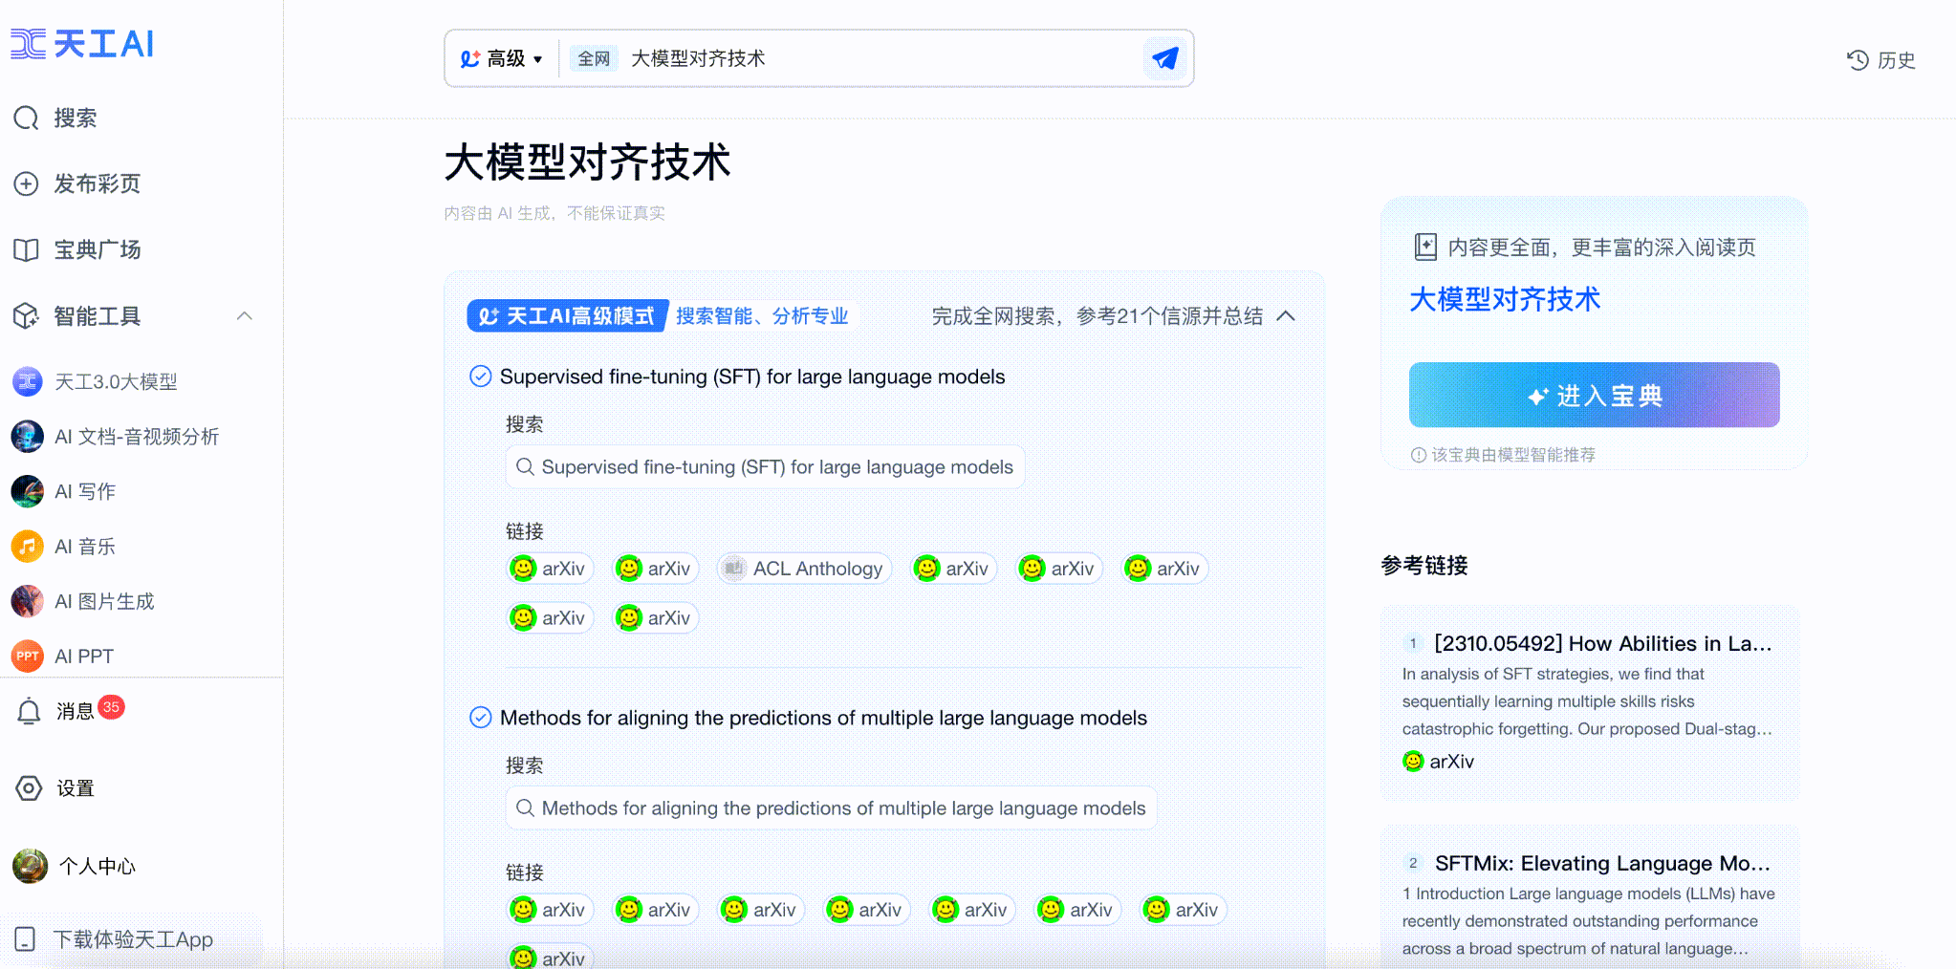
Task: Open 天工3.0大模型
Action: (x=117, y=381)
